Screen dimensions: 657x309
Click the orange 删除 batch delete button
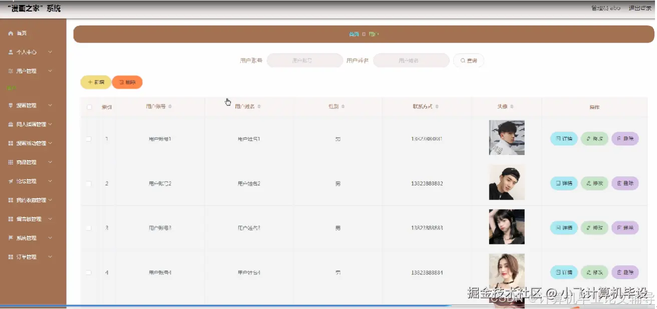[127, 82]
